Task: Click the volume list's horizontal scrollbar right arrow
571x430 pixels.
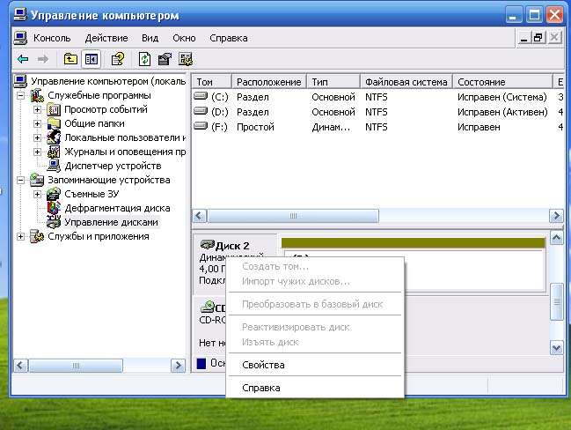Action: click(x=556, y=216)
